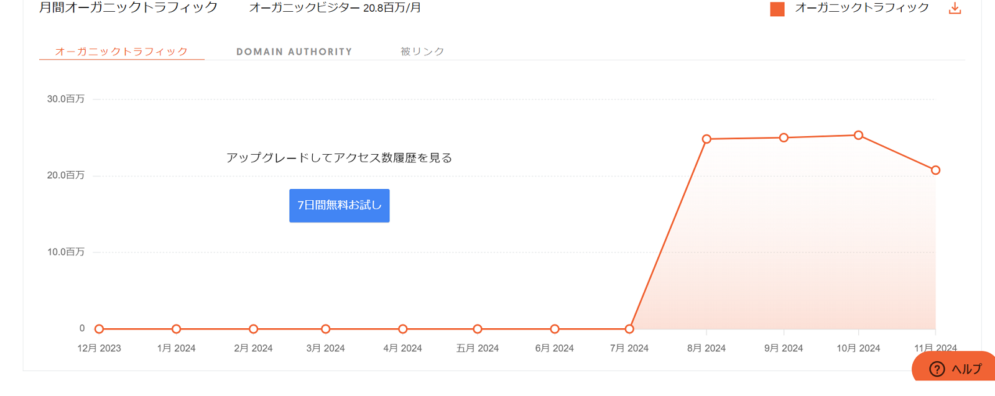Click the 4月 2024 data point
This screenshot has height=396, width=995.
[403, 329]
